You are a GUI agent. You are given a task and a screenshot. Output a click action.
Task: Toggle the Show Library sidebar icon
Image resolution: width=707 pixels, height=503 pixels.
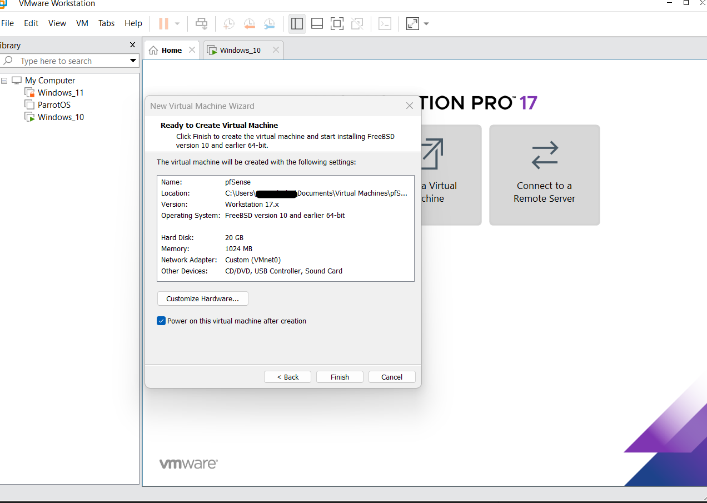coord(297,23)
